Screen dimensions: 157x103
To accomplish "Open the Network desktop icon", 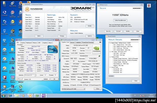I will tap(4, 22).
